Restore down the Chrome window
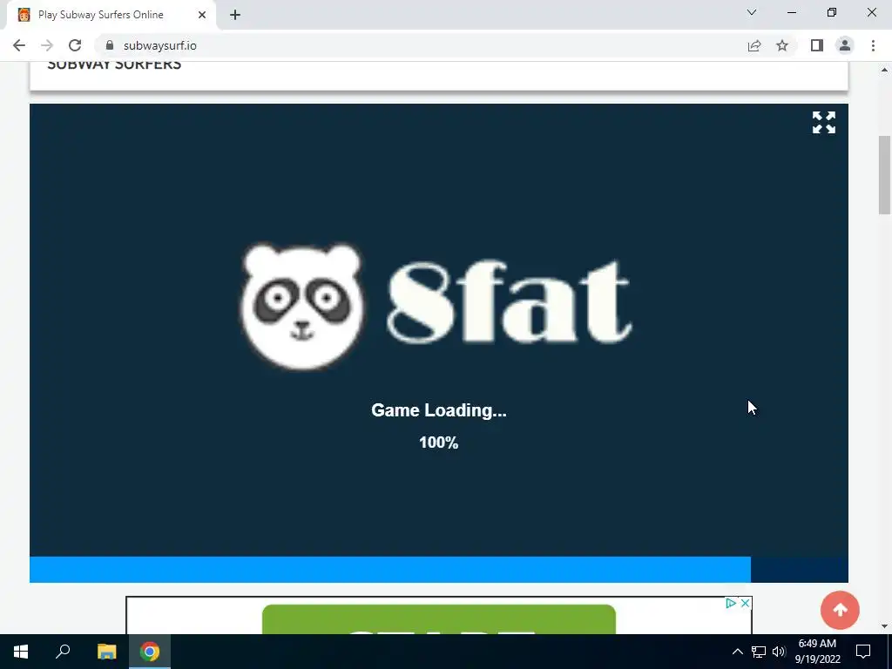Screen dimensions: 892x669 point(832,12)
